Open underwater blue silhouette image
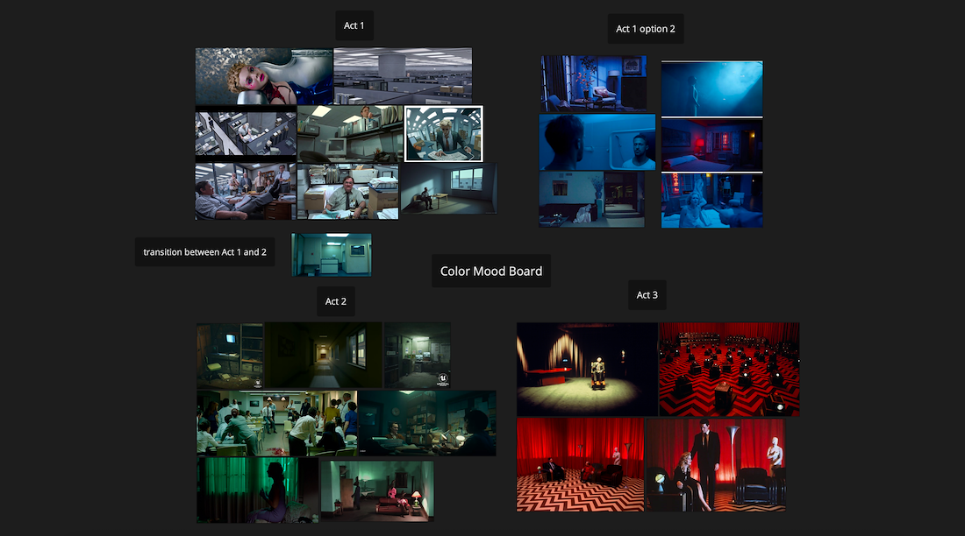Image resolution: width=965 pixels, height=536 pixels. coord(712,88)
